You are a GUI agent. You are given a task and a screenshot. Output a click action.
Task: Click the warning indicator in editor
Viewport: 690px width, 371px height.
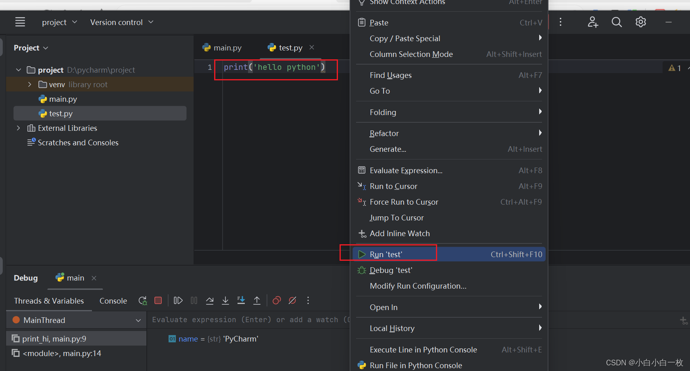[675, 68]
